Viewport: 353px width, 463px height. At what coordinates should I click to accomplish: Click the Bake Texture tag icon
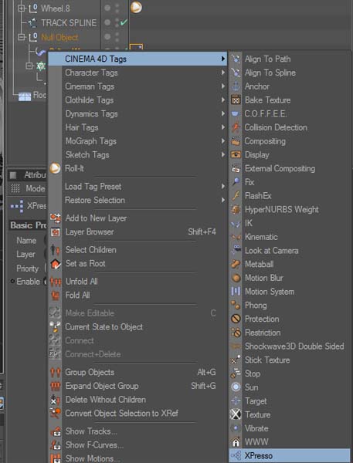coord(236,100)
